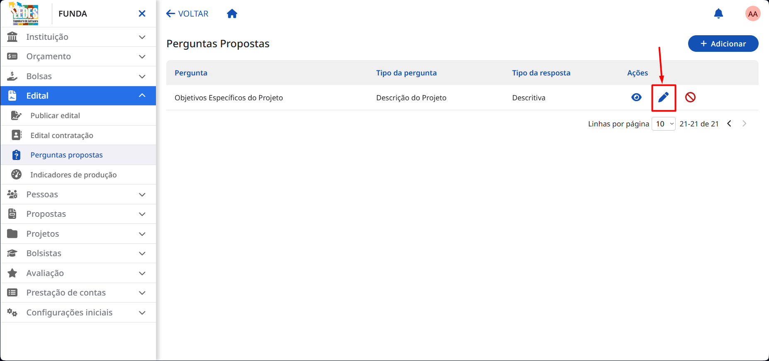Expand the Instituição menu chevron

click(x=142, y=37)
